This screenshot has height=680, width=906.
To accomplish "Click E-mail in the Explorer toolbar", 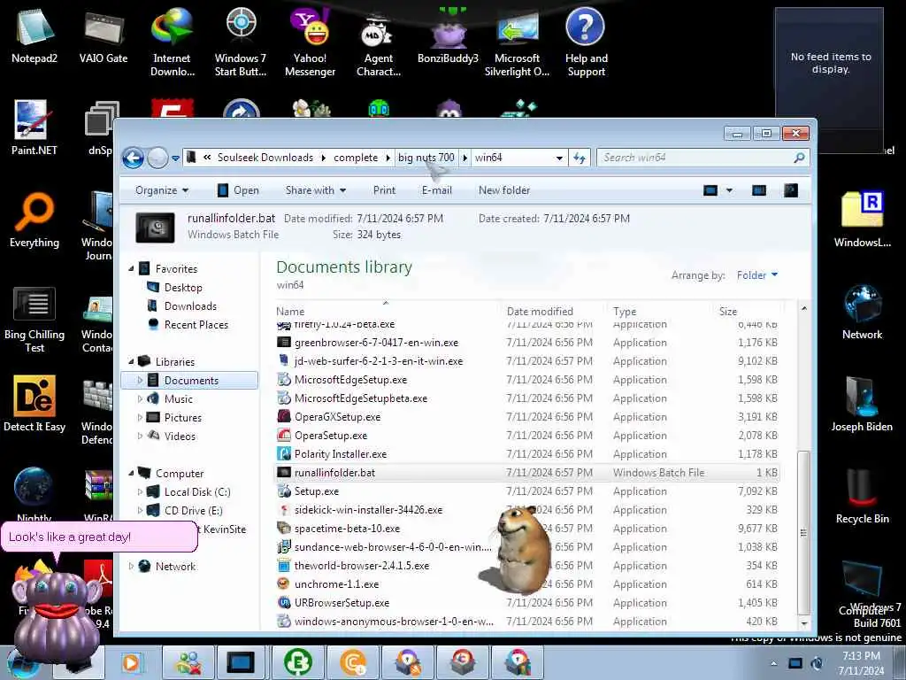I will 436,190.
